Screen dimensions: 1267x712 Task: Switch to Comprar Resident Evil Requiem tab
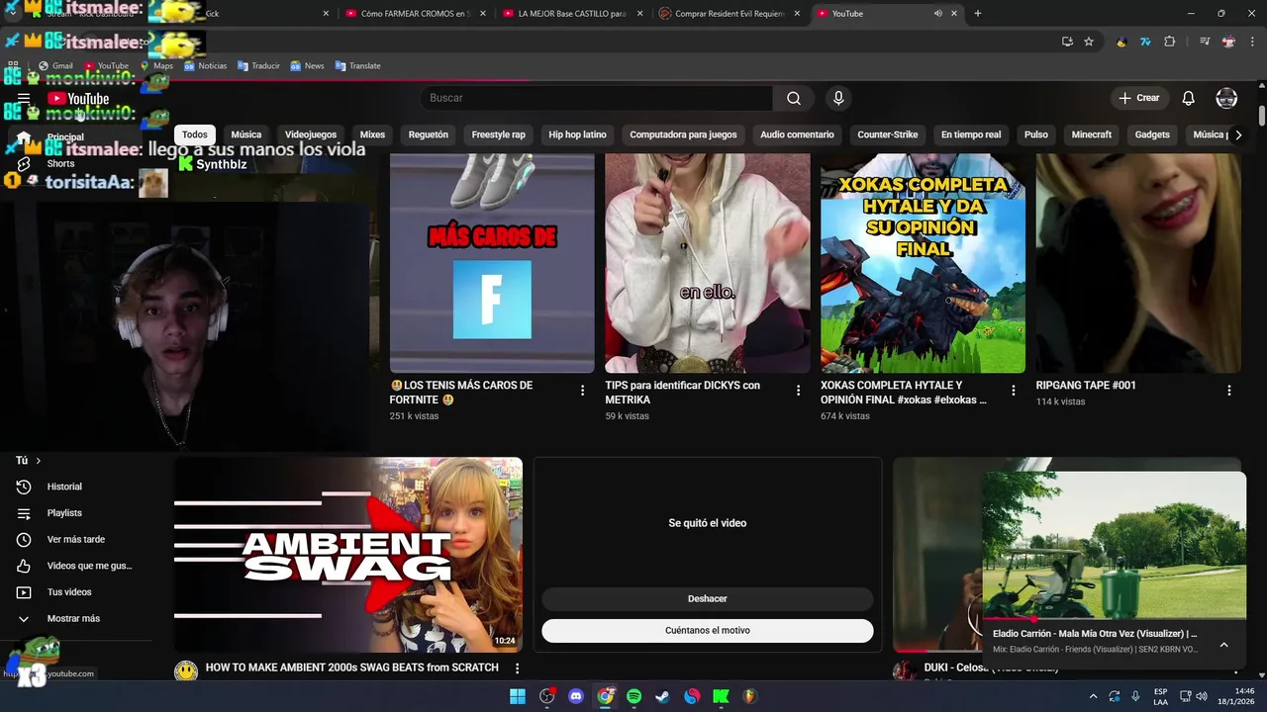click(731, 14)
